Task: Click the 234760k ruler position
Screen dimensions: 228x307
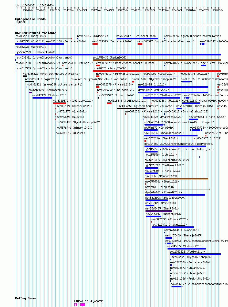Action: click(123, 10)
